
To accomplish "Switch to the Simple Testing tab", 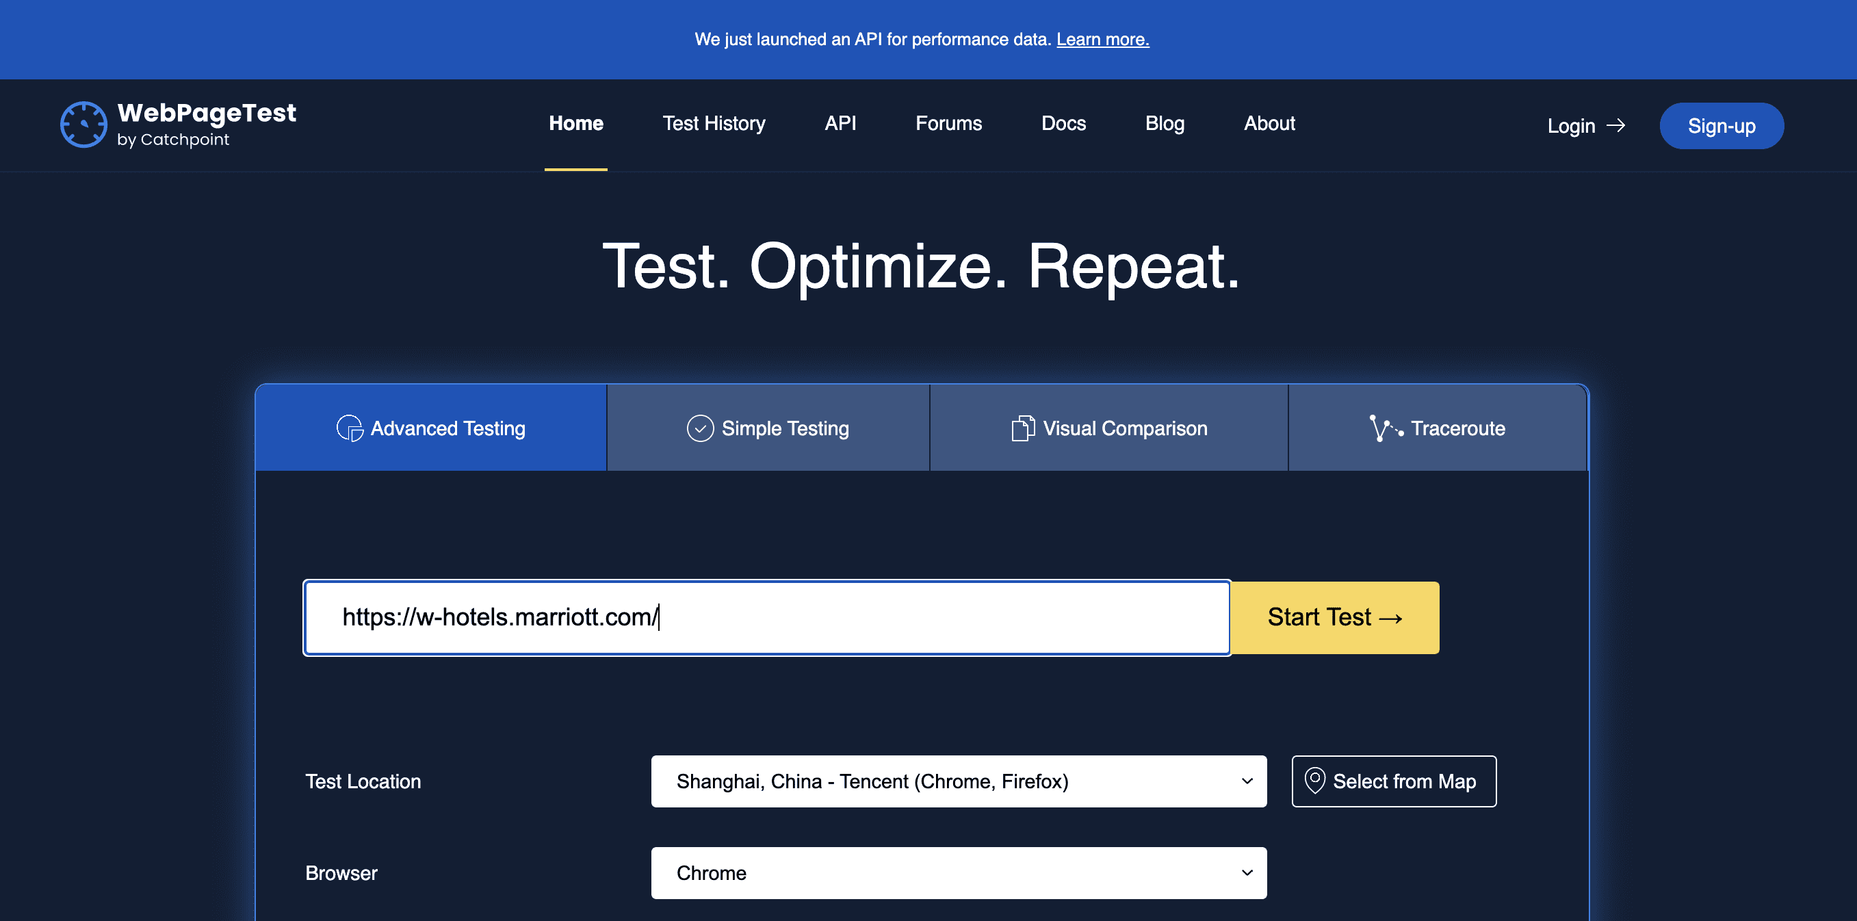I will (x=768, y=428).
